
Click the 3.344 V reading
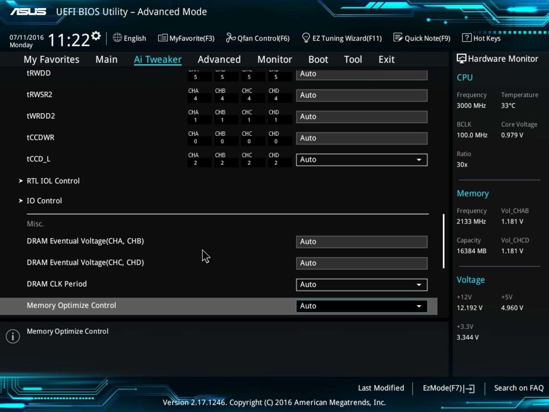pyautogui.click(x=467, y=337)
